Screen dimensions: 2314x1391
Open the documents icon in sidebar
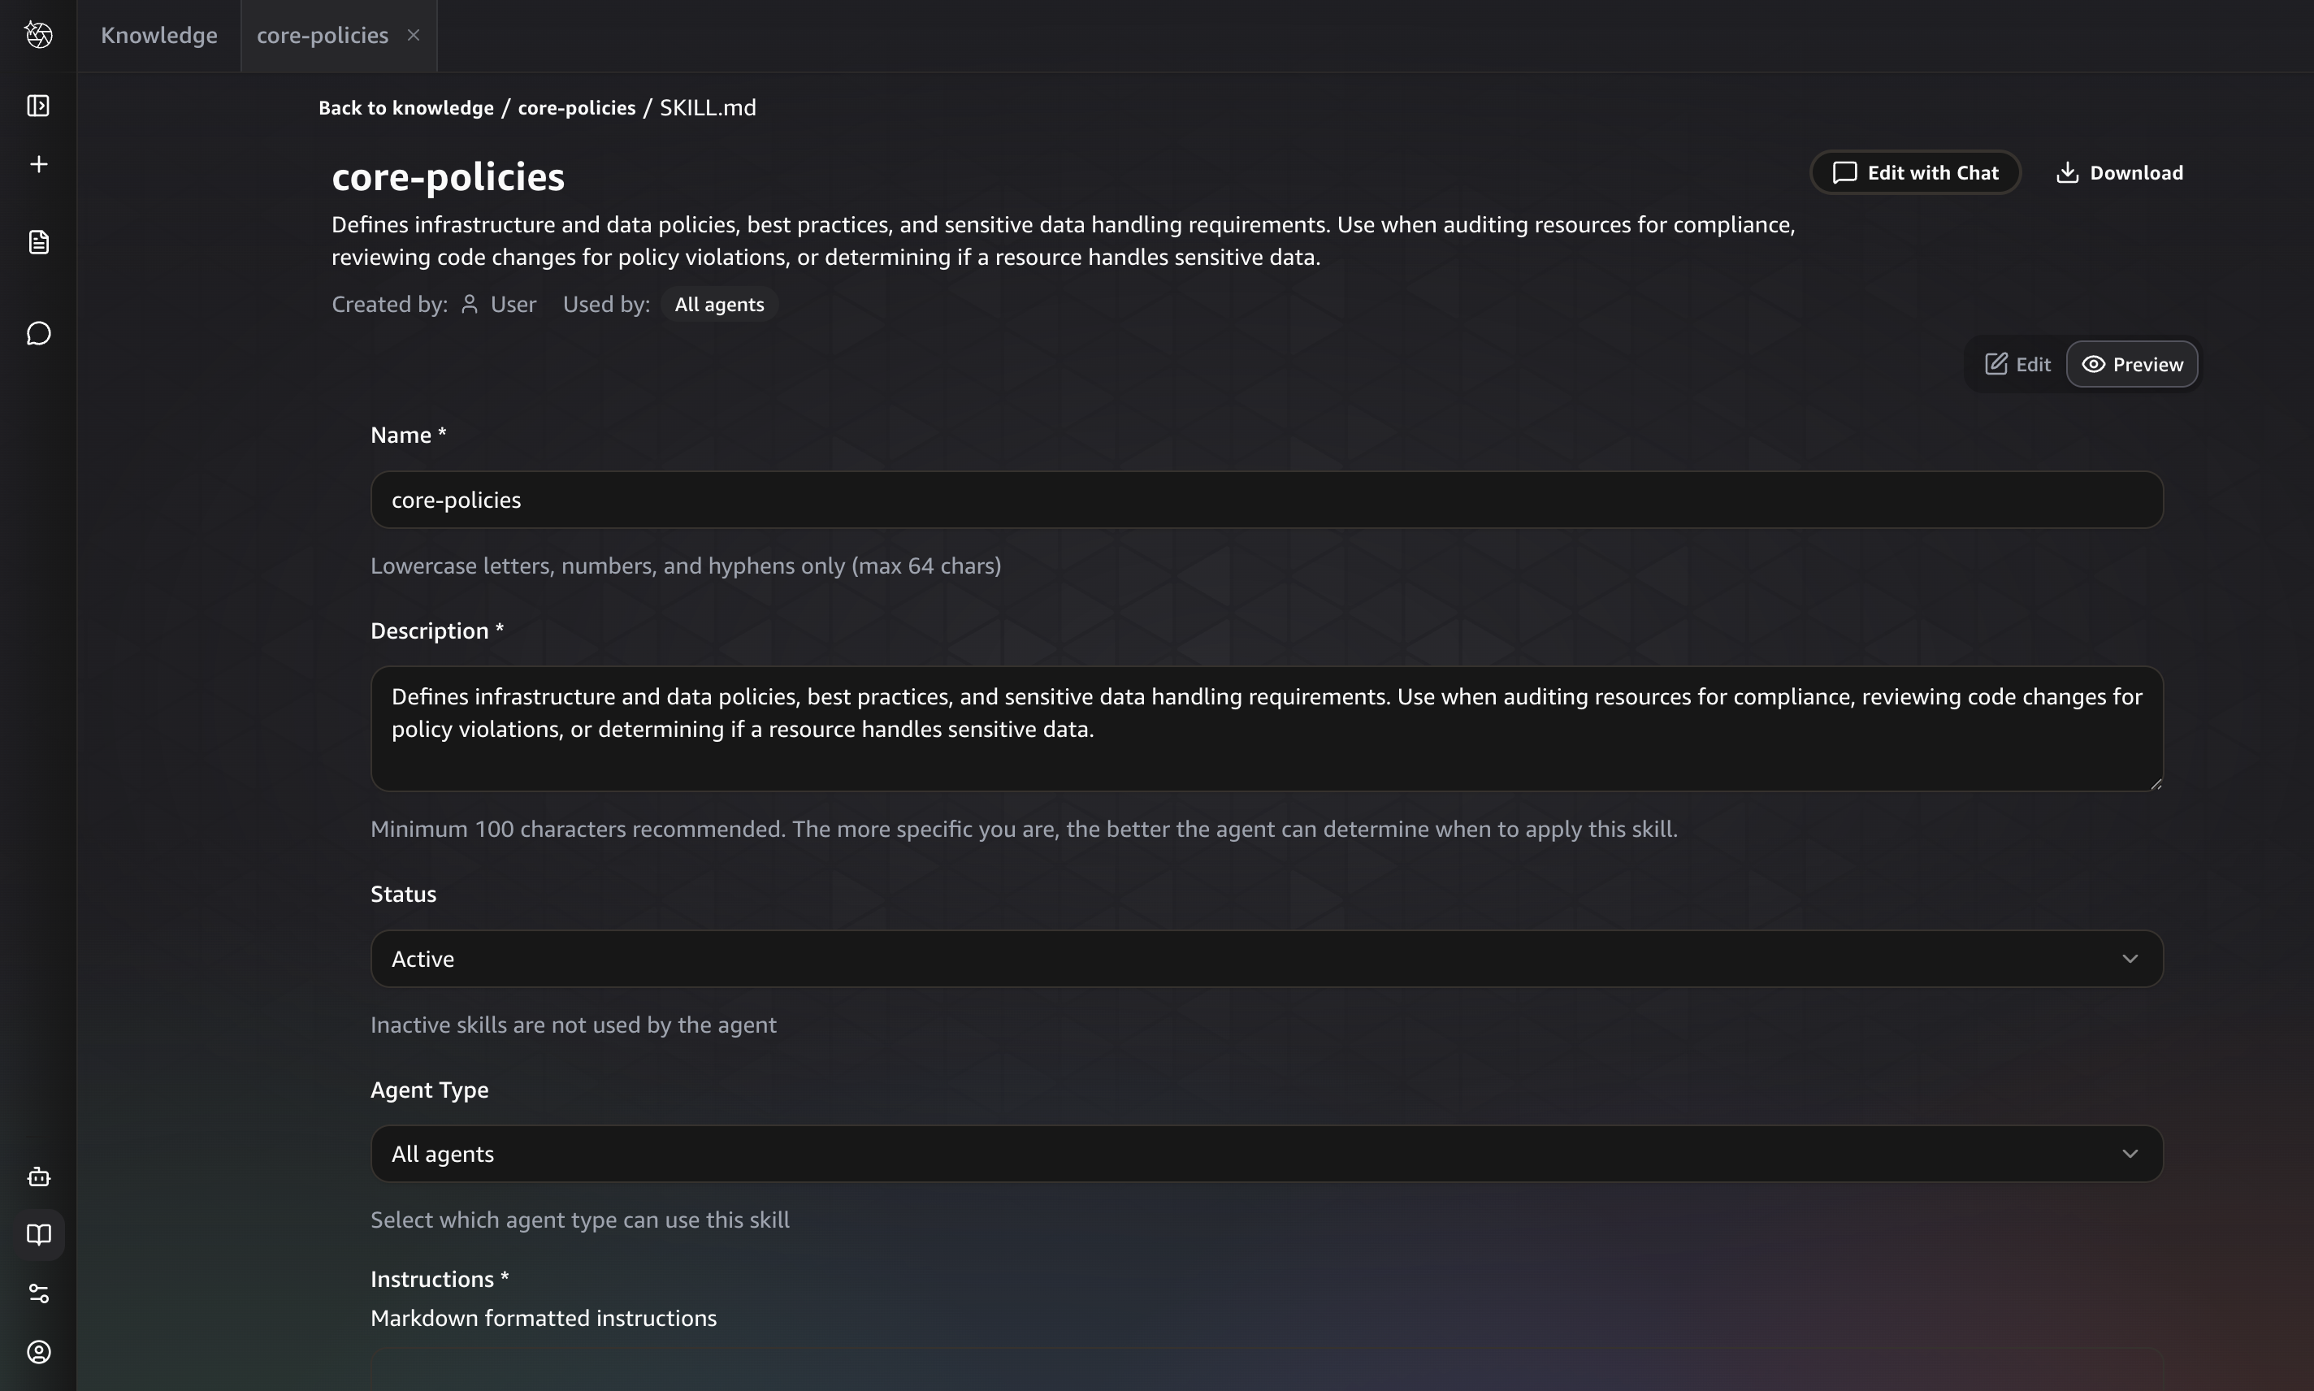38,243
